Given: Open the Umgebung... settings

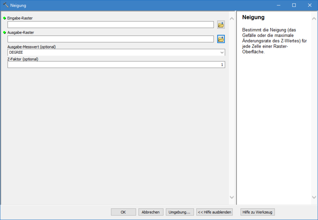Looking at the screenshot, I should coord(180,212).
